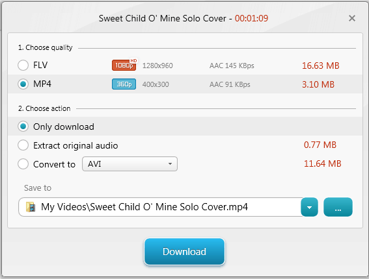Select the MP4 quality radio button
Image resolution: width=369 pixels, height=279 pixels.
coord(23,84)
